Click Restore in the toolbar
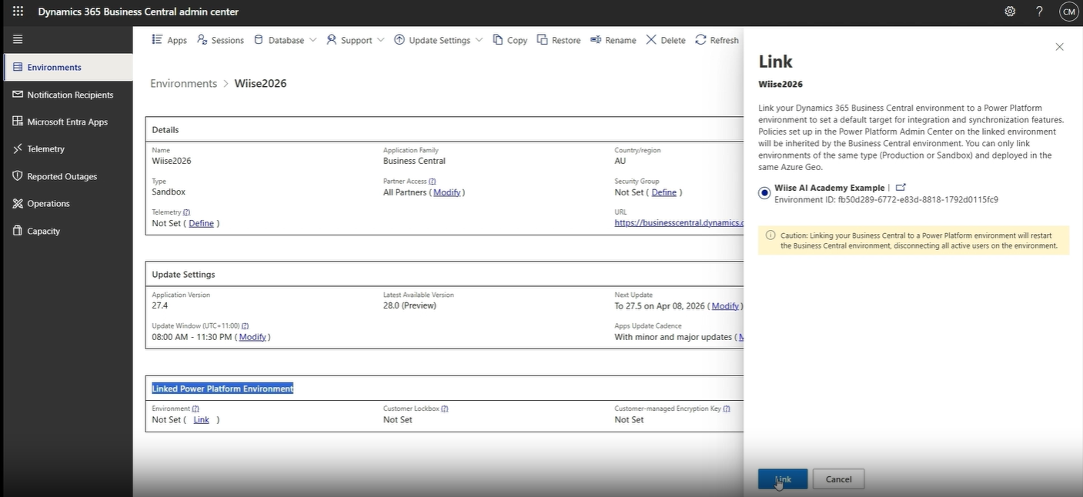The image size is (1083, 497). coord(558,40)
